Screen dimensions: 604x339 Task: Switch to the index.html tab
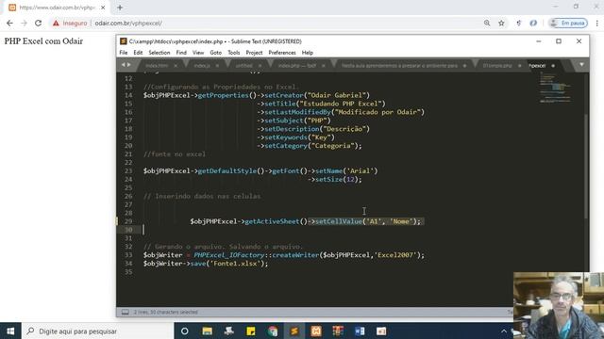click(157, 66)
